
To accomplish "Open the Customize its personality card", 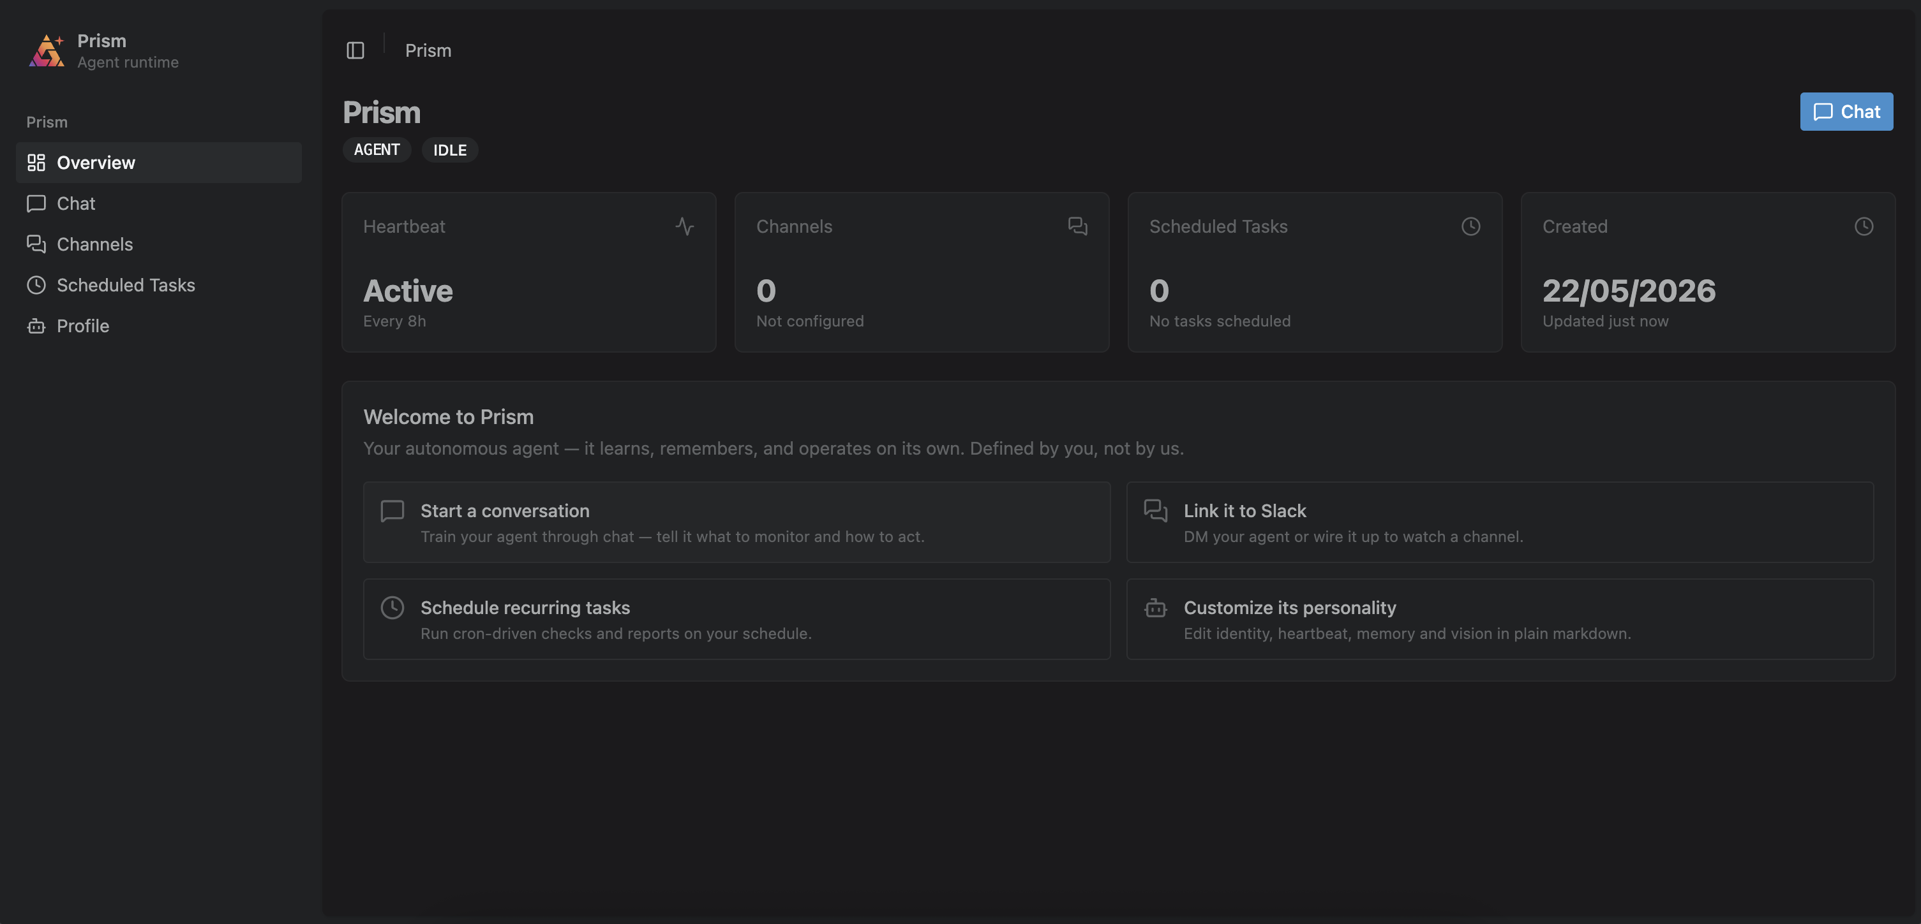I will click(x=1500, y=619).
